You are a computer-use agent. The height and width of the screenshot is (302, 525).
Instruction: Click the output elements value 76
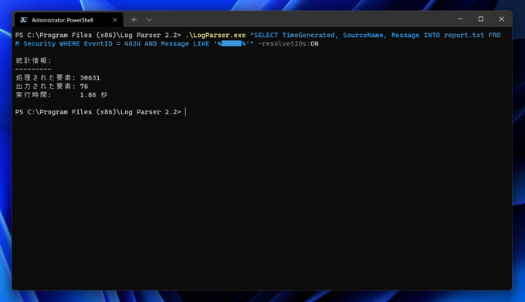83,87
